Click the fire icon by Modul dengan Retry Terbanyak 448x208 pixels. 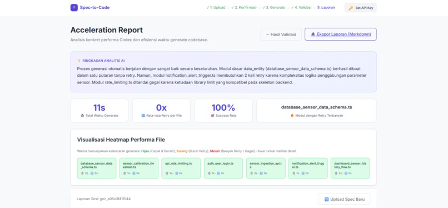point(292,116)
